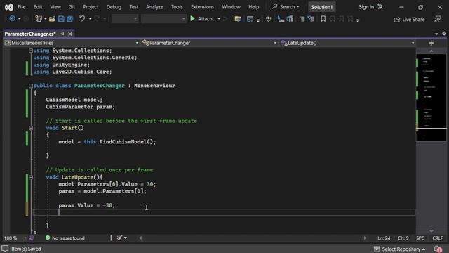Screen dimensions: 449x253
Task: Click the code minimap scroll area
Action: [431, 98]
